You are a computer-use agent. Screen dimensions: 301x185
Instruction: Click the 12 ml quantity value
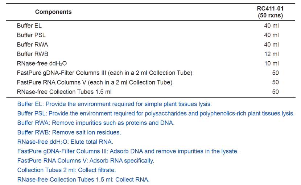271,54
